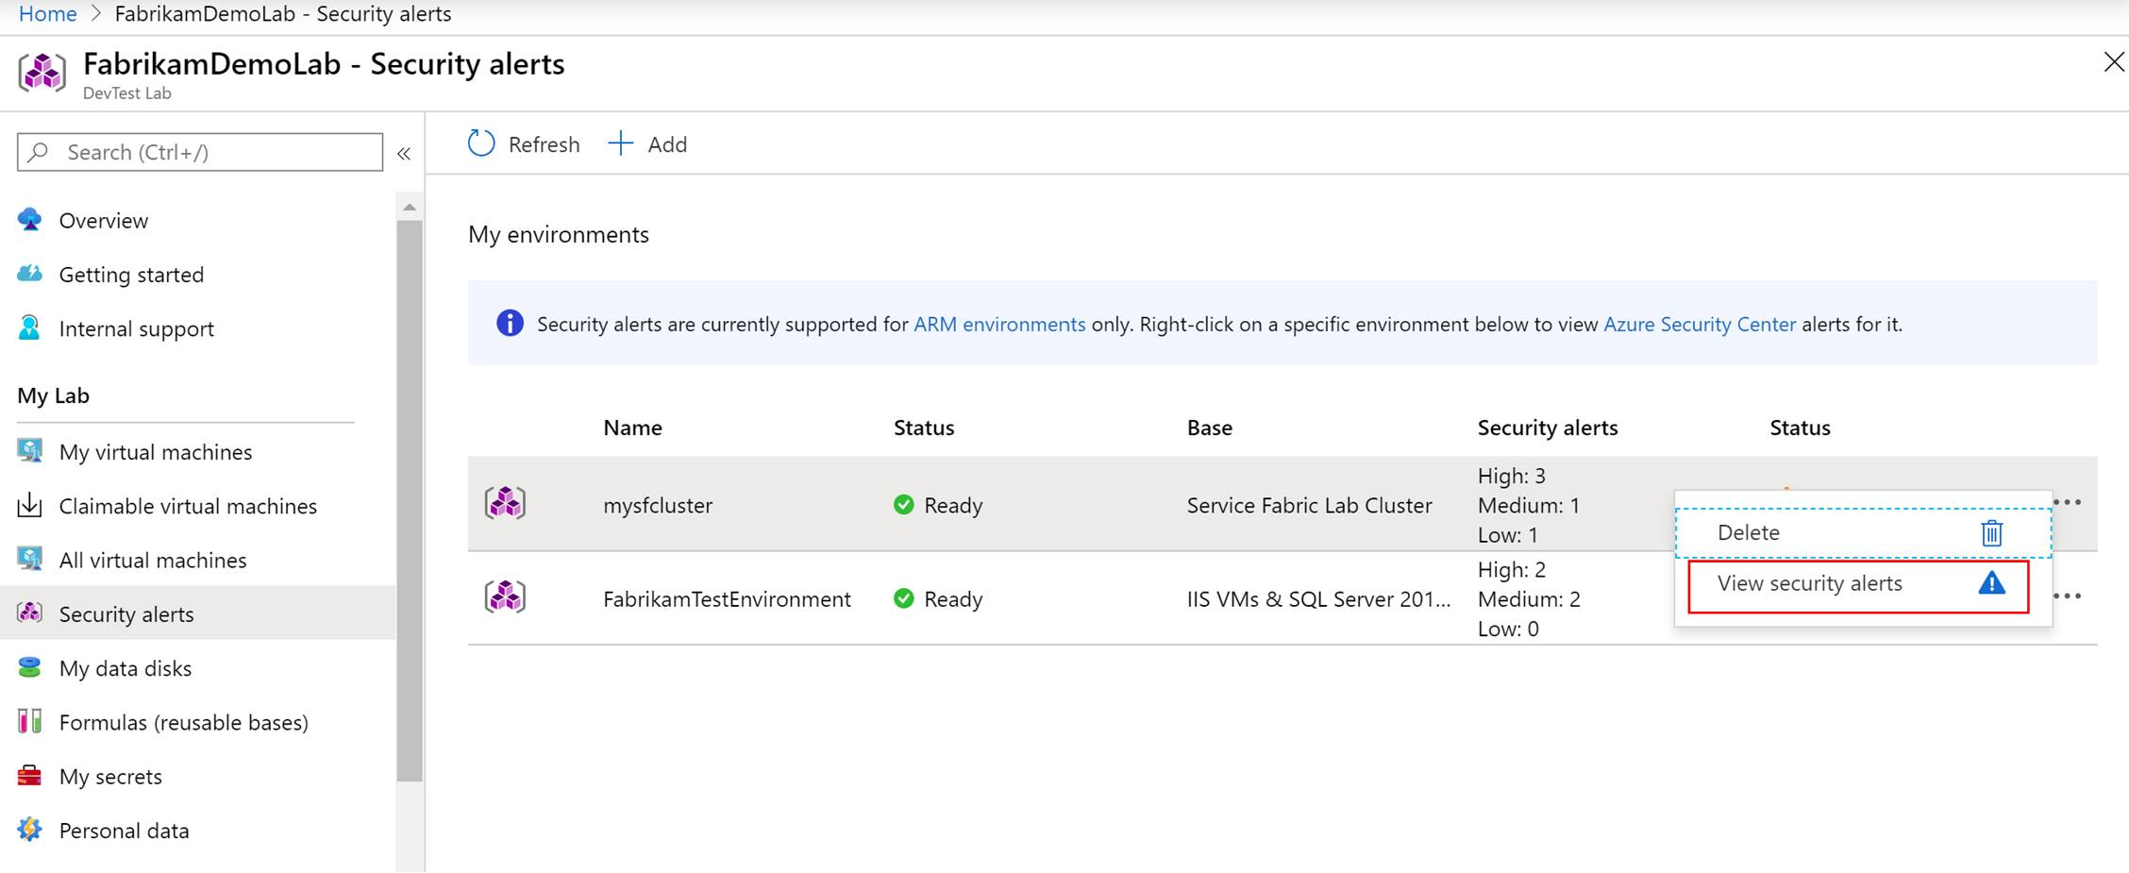Click the Personal data gear icon

coord(30,830)
